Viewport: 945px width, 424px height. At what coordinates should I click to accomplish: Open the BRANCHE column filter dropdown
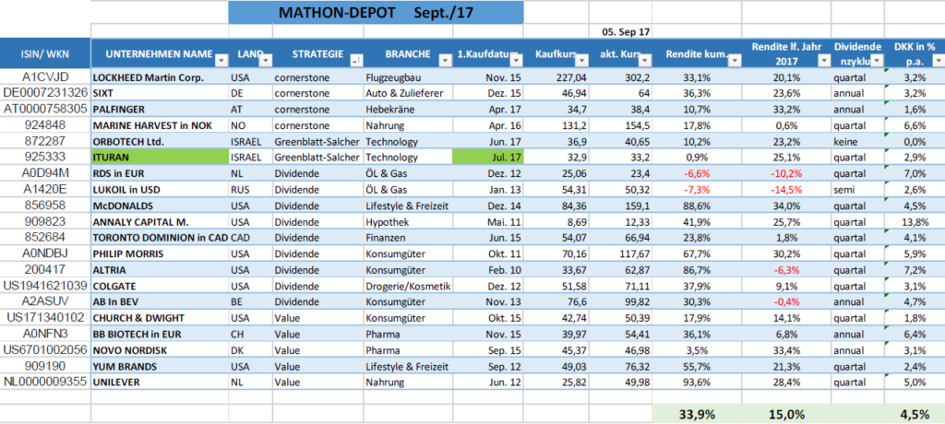pyautogui.click(x=446, y=60)
